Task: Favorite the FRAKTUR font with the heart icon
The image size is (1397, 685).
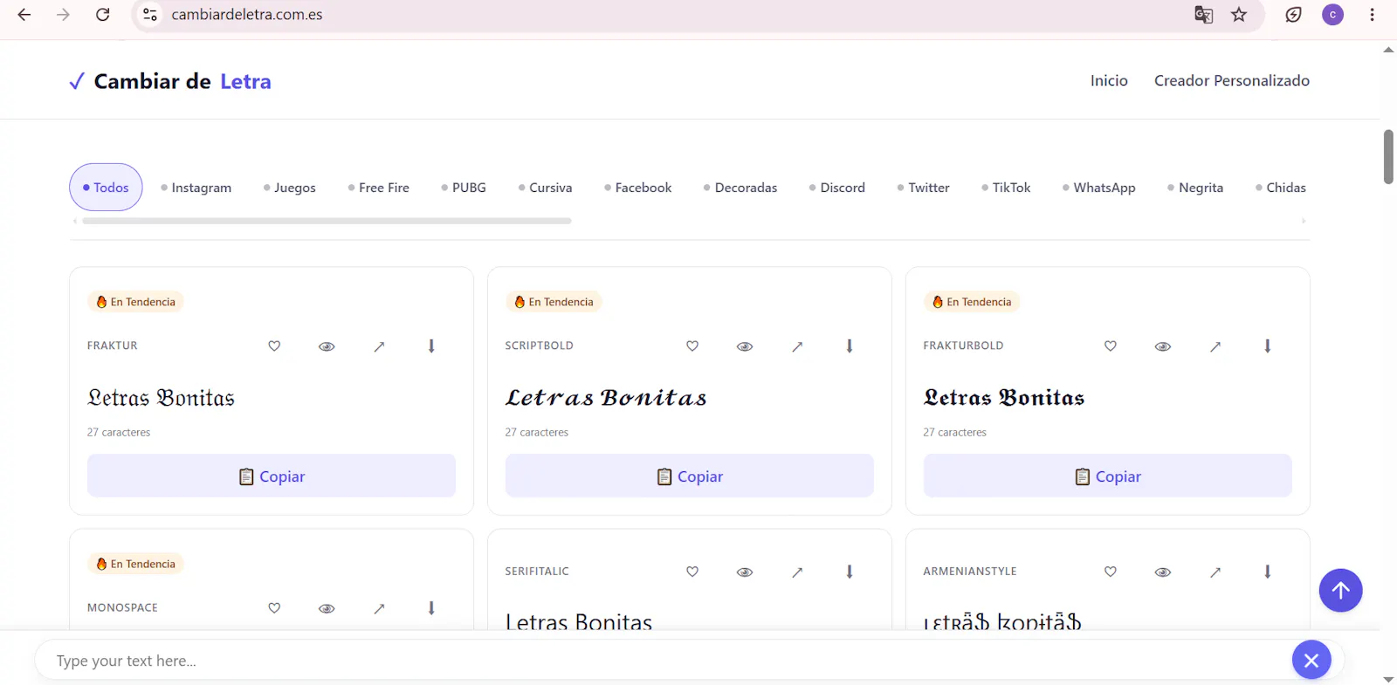Action: click(274, 346)
